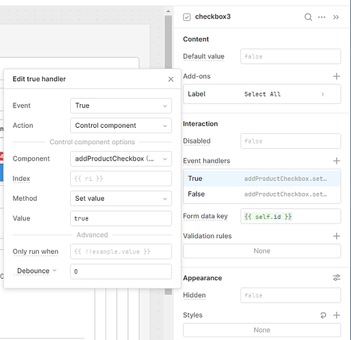Open Appearance settings sliders icon
Screen dimensions: 351x340
(x=337, y=277)
